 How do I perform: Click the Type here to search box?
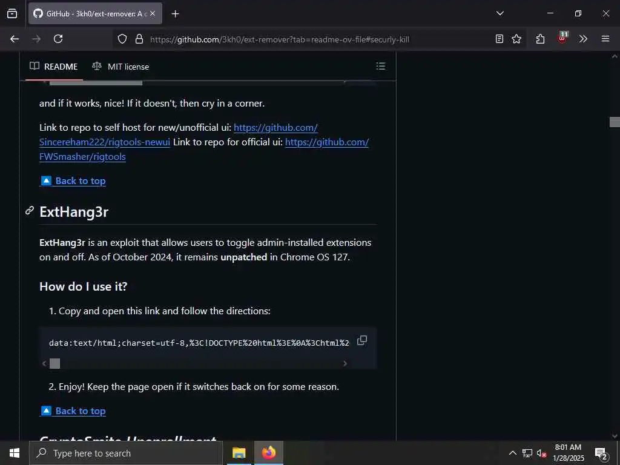(x=126, y=453)
